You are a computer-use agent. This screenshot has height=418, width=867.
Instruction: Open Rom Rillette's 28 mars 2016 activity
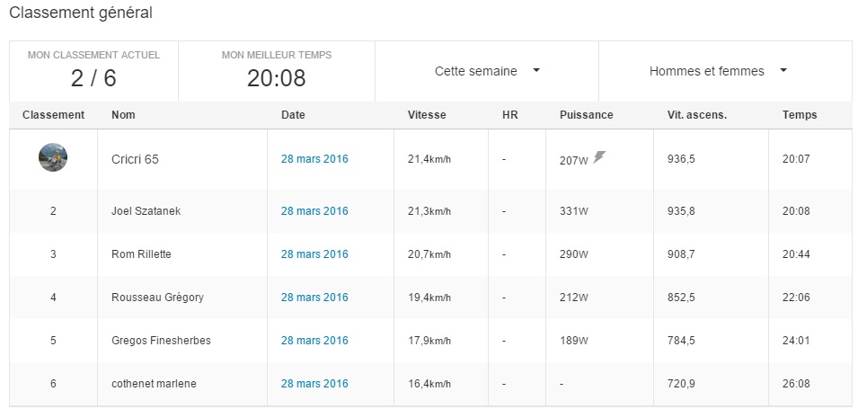[x=314, y=254]
